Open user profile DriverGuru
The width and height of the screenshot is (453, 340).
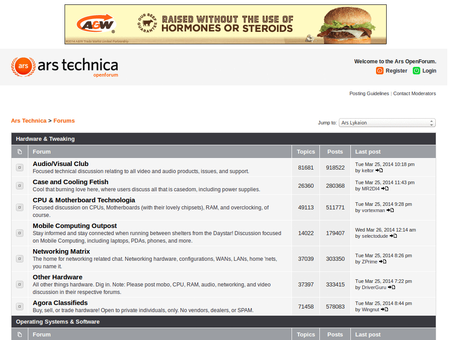pyautogui.click(x=374, y=287)
